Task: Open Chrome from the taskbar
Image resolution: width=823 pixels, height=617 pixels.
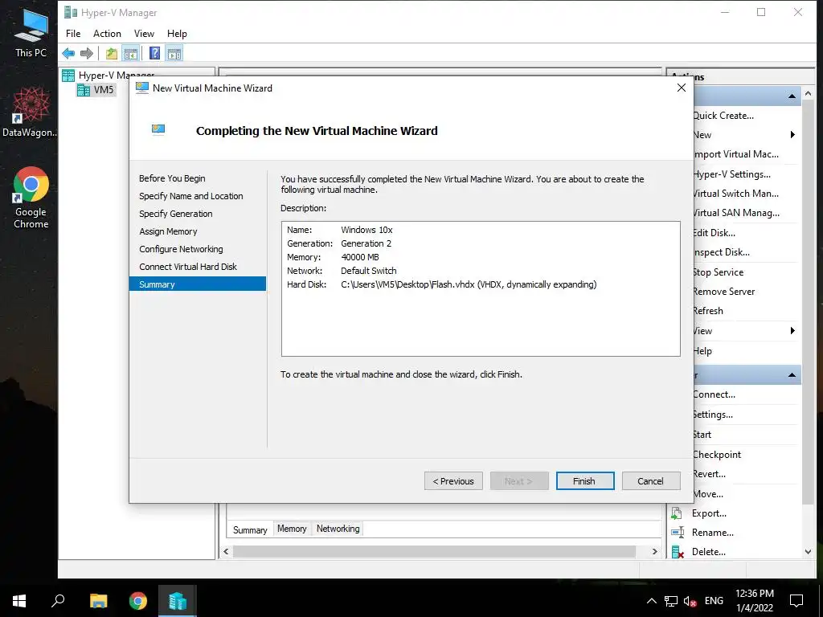Action: tap(138, 601)
